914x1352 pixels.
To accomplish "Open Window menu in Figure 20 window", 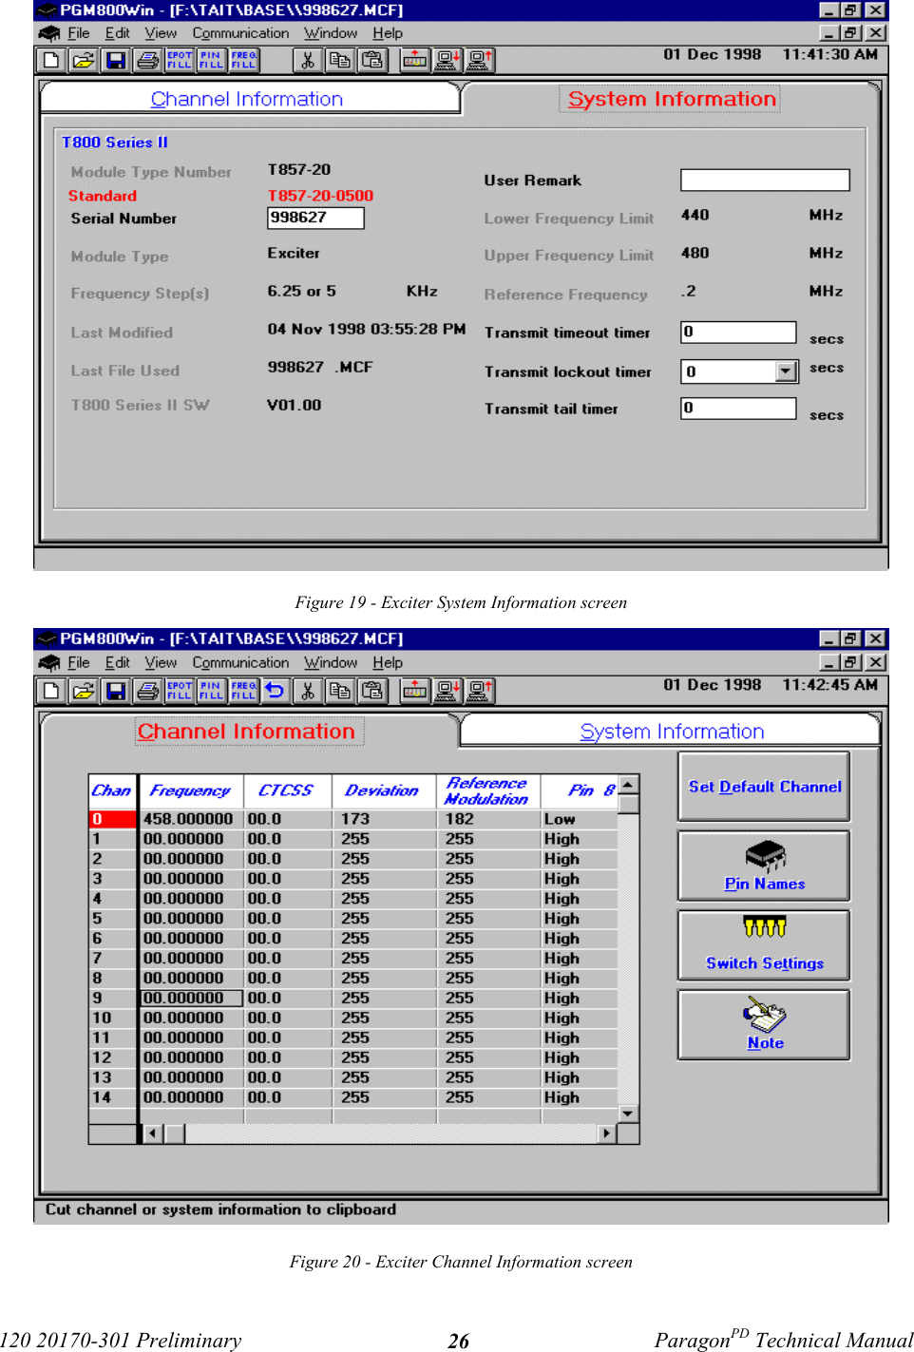I will point(331,663).
